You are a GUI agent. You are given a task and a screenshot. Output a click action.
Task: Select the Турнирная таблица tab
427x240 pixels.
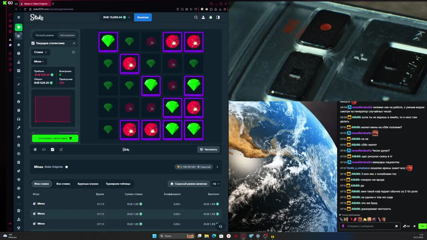(118, 184)
